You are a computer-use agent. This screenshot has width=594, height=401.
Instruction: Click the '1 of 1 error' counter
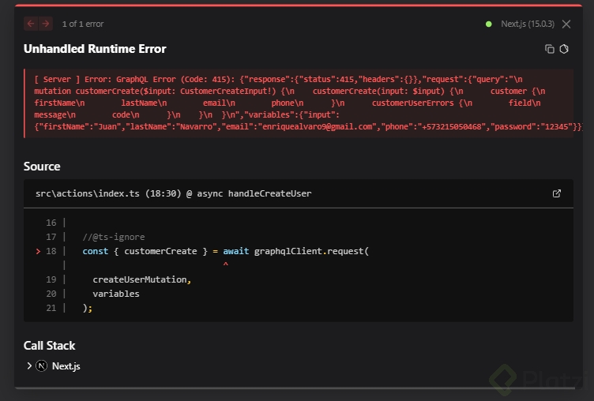pos(82,24)
